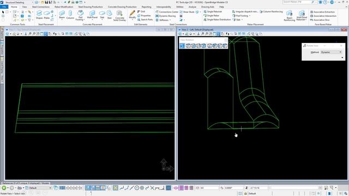
Task: Expand the Stiffeners dropdown arrow
Action: click(170, 20)
